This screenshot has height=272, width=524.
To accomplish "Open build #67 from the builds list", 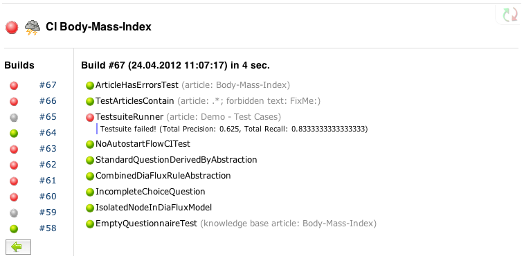I will tap(48, 85).
